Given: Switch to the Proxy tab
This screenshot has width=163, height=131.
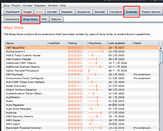Looking at the screenshot, I should pos(39,12).
